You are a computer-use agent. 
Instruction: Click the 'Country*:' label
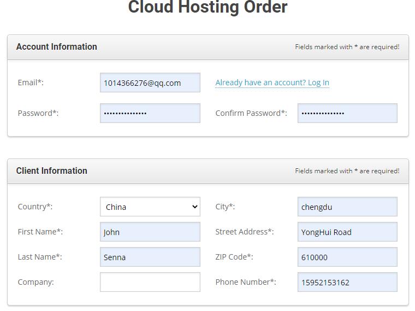(x=35, y=207)
